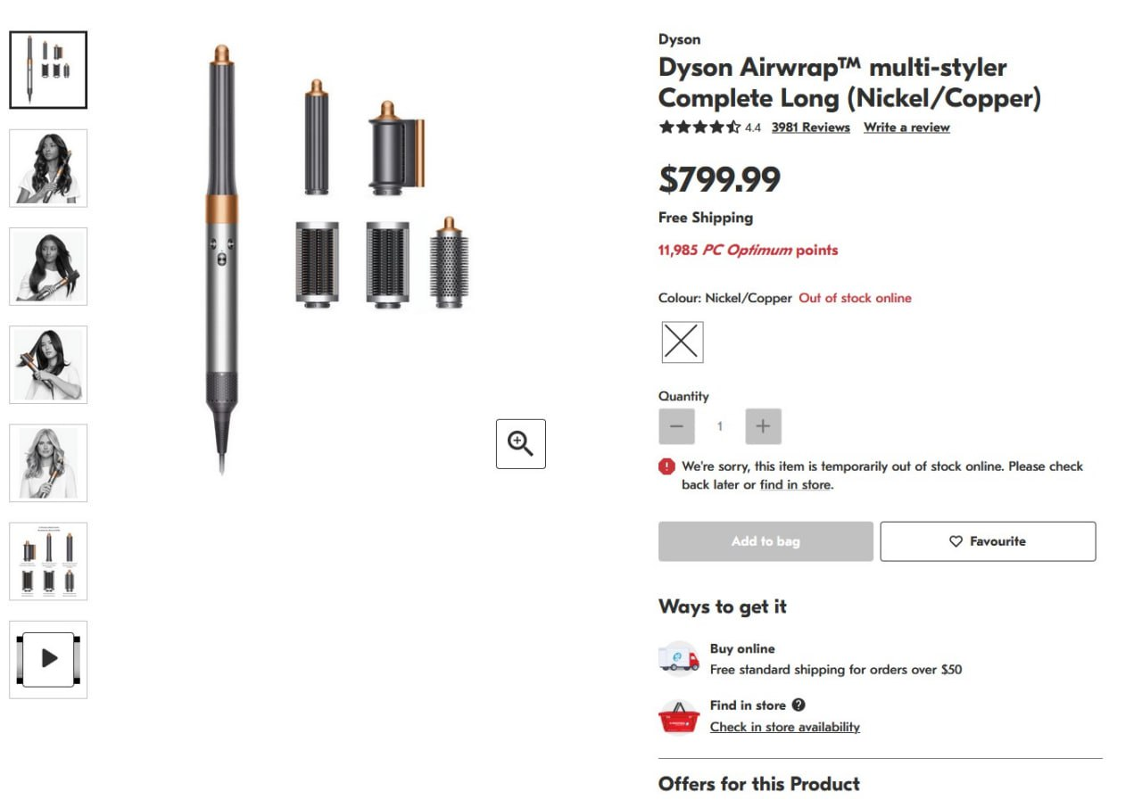
Task: Open the 3981 Reviews link
Action: pyautogui.click(x=810, y=128)
